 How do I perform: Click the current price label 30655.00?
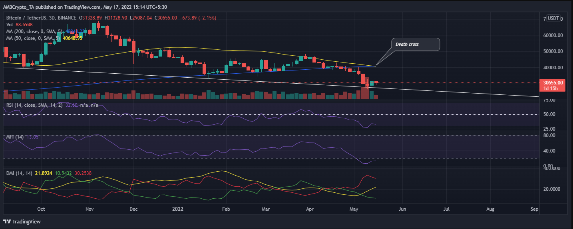tap(553, 83)
